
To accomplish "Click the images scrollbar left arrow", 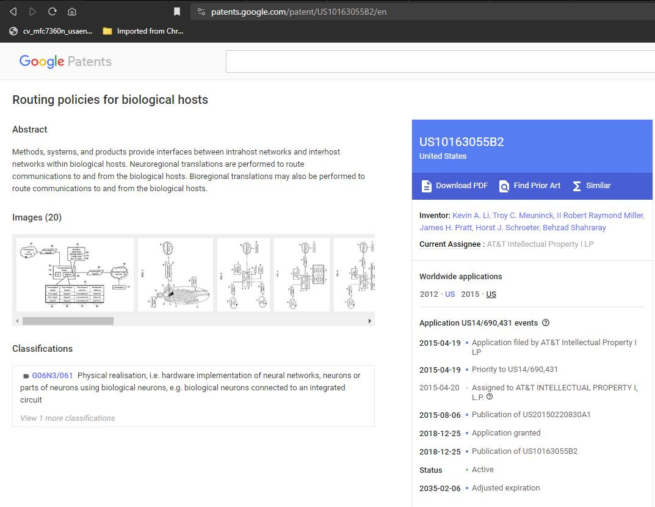I will 17,321.
